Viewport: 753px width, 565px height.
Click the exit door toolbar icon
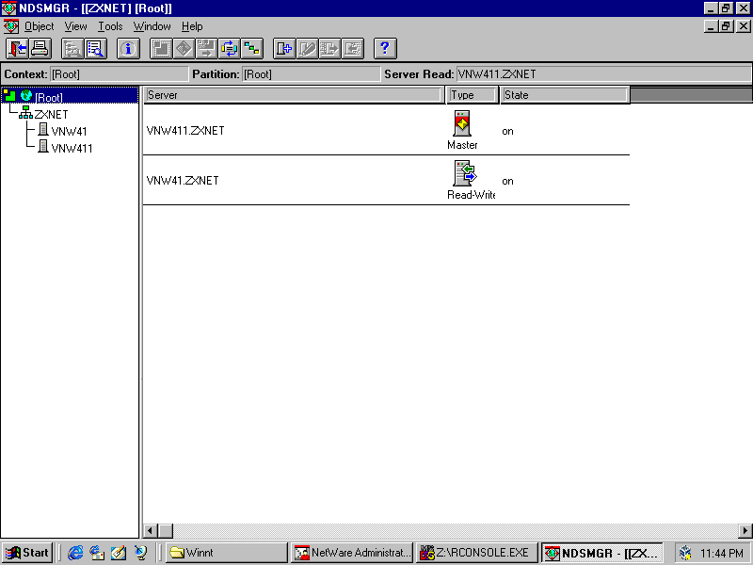(18, 48)
